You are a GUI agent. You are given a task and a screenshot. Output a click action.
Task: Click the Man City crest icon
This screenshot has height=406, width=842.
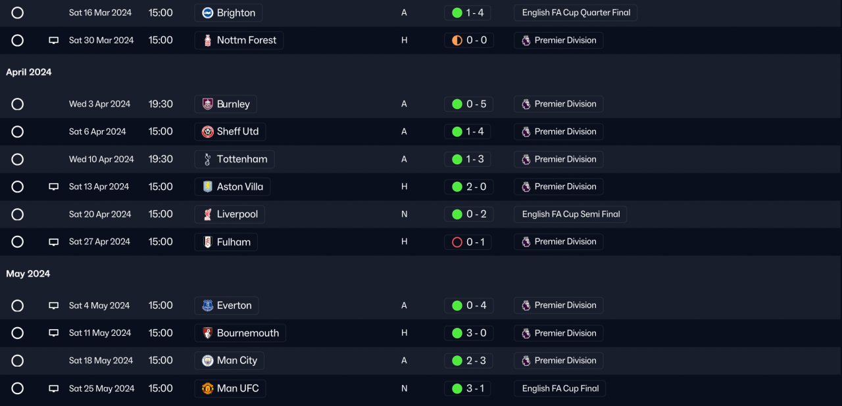(x=208, y=361)
